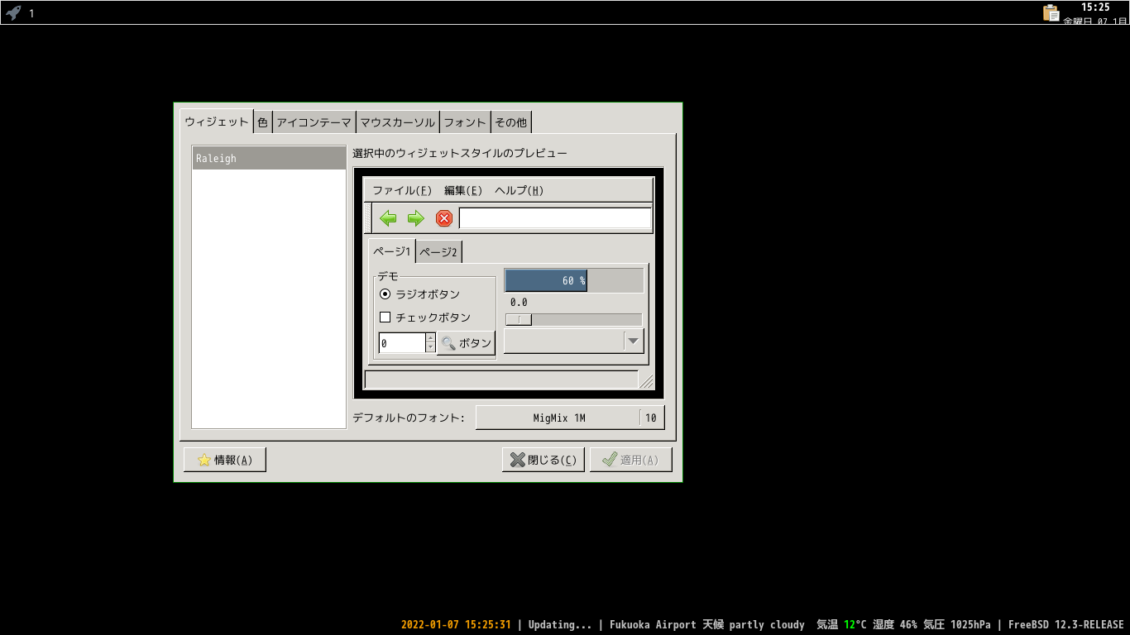
Task: Open the ファイル(F) menu in preview
Action: pyautogui.click(x=402, y=190)
